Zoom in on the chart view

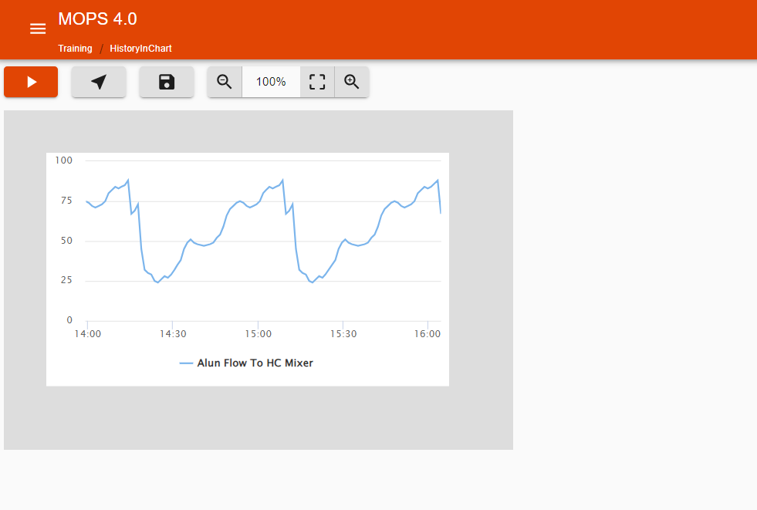click(x=352, y=81)
